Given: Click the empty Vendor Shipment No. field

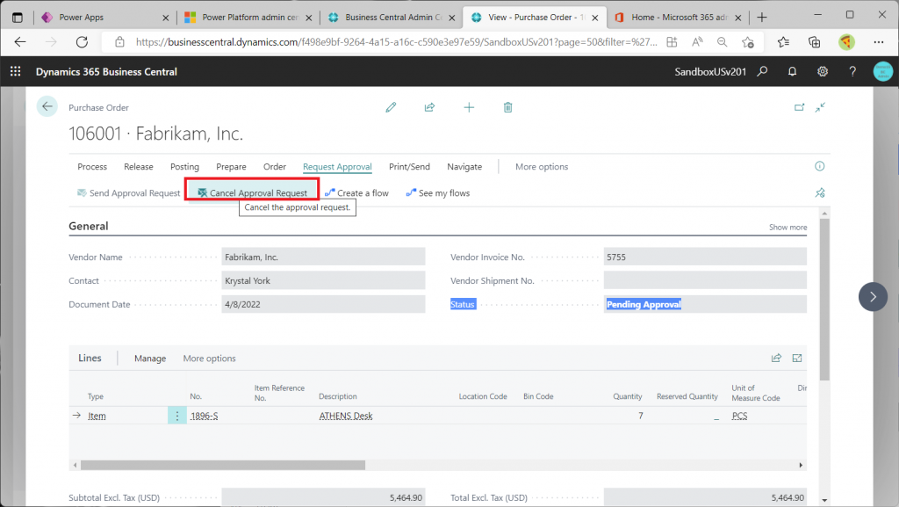Looking at the screenshot, I should coord(705,280).
